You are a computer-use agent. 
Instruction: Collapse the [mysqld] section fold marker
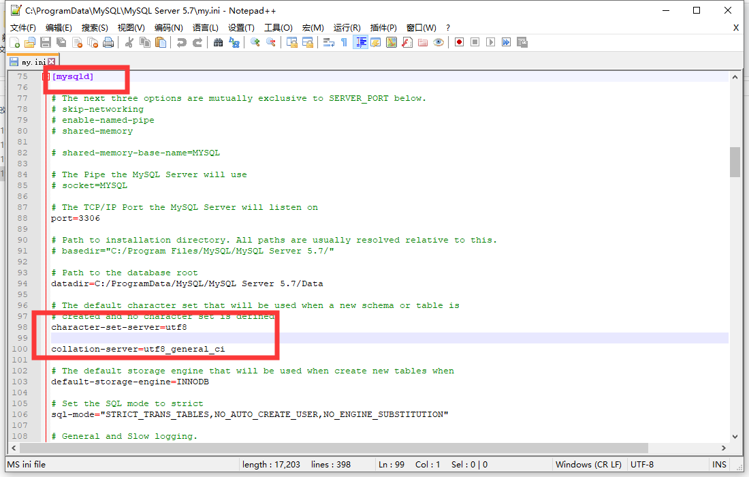[x=46, y=76]
